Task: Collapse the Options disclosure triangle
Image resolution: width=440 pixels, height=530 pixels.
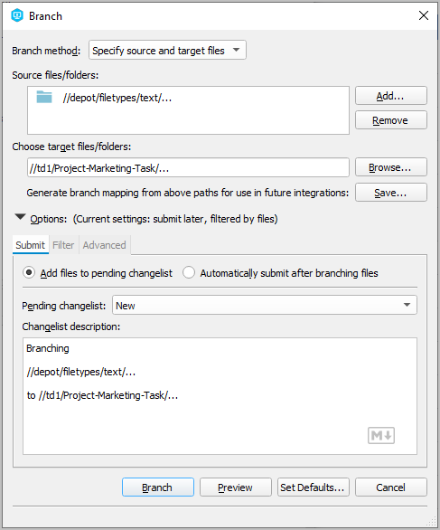Action: click(x=20, y=217)
